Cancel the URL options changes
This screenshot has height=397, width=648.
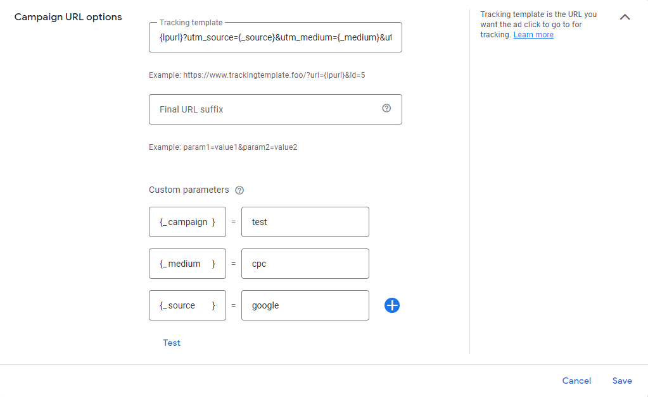[576, 381]
